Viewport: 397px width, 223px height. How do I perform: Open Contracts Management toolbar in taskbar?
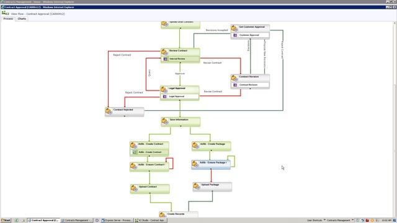click(338, 221)
